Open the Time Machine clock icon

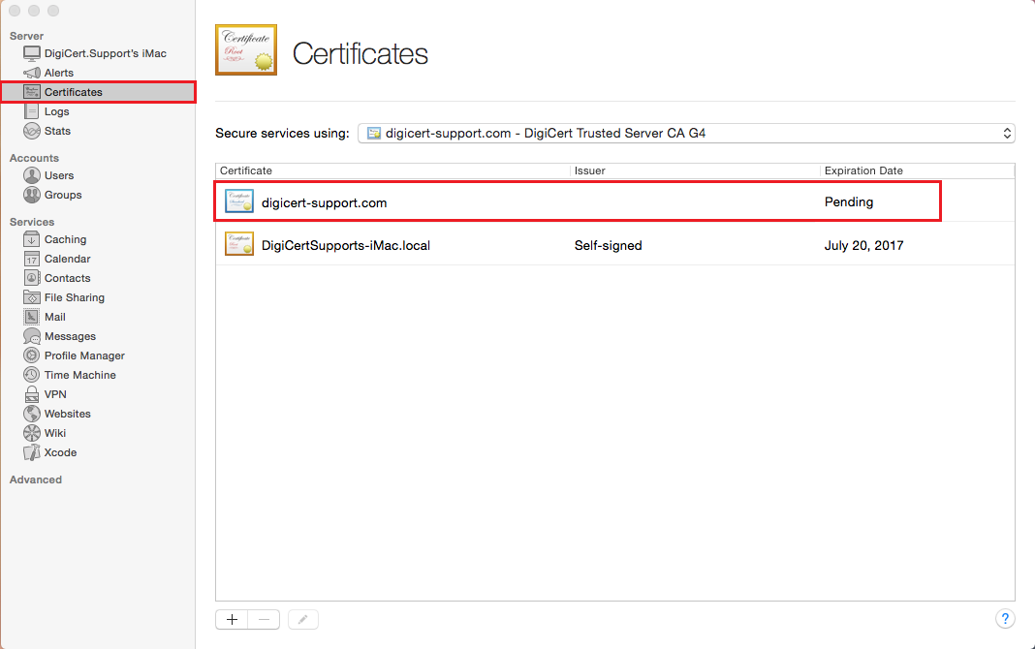[x=32, y=375]
